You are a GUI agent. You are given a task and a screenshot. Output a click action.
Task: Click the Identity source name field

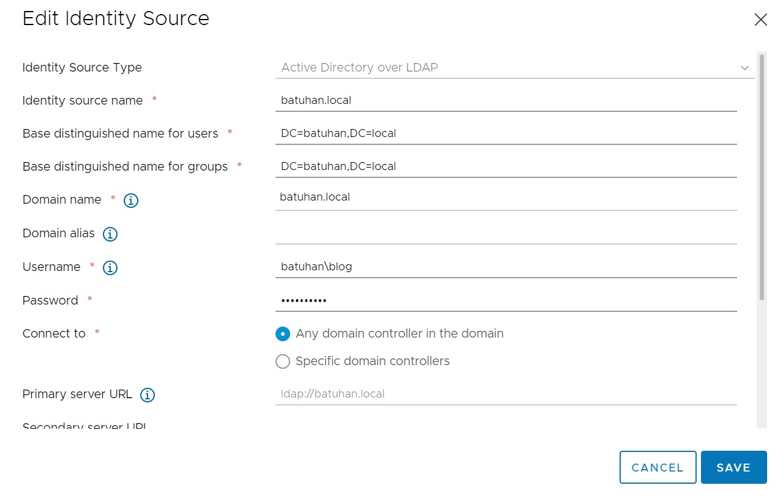pyautogui.click(x=506, y=100)
